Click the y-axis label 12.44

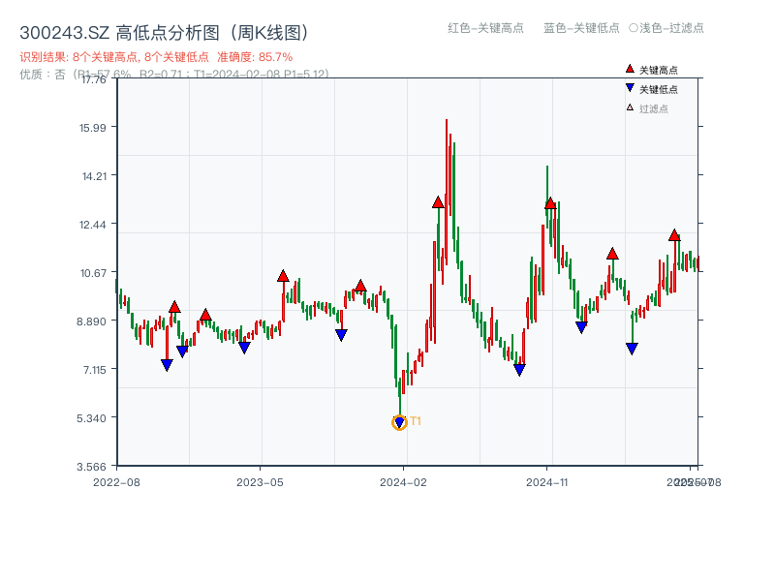[93, 226]
